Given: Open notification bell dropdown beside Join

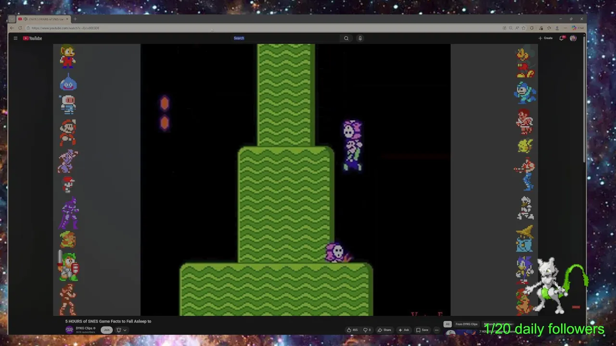Looking at the screenshot, I should [x=121, y=330].
